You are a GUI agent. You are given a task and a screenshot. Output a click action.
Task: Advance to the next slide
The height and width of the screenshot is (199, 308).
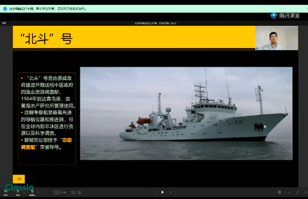click(170, 192)
